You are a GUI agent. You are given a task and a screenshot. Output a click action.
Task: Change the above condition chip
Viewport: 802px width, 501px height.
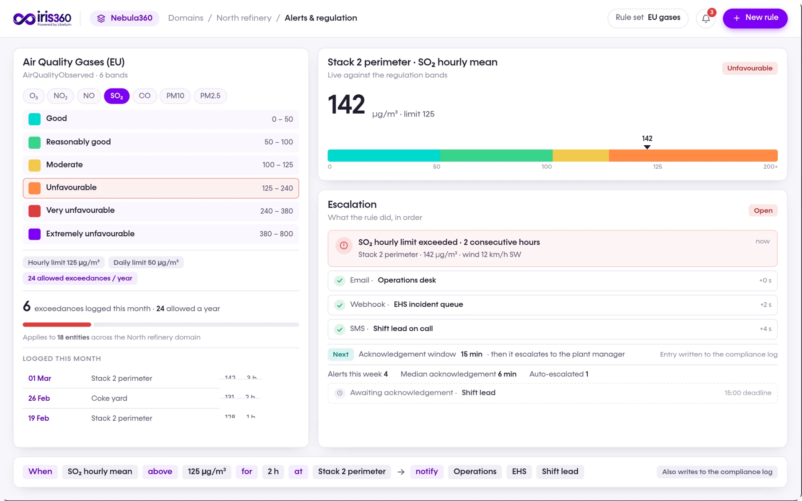coord(160,472)
